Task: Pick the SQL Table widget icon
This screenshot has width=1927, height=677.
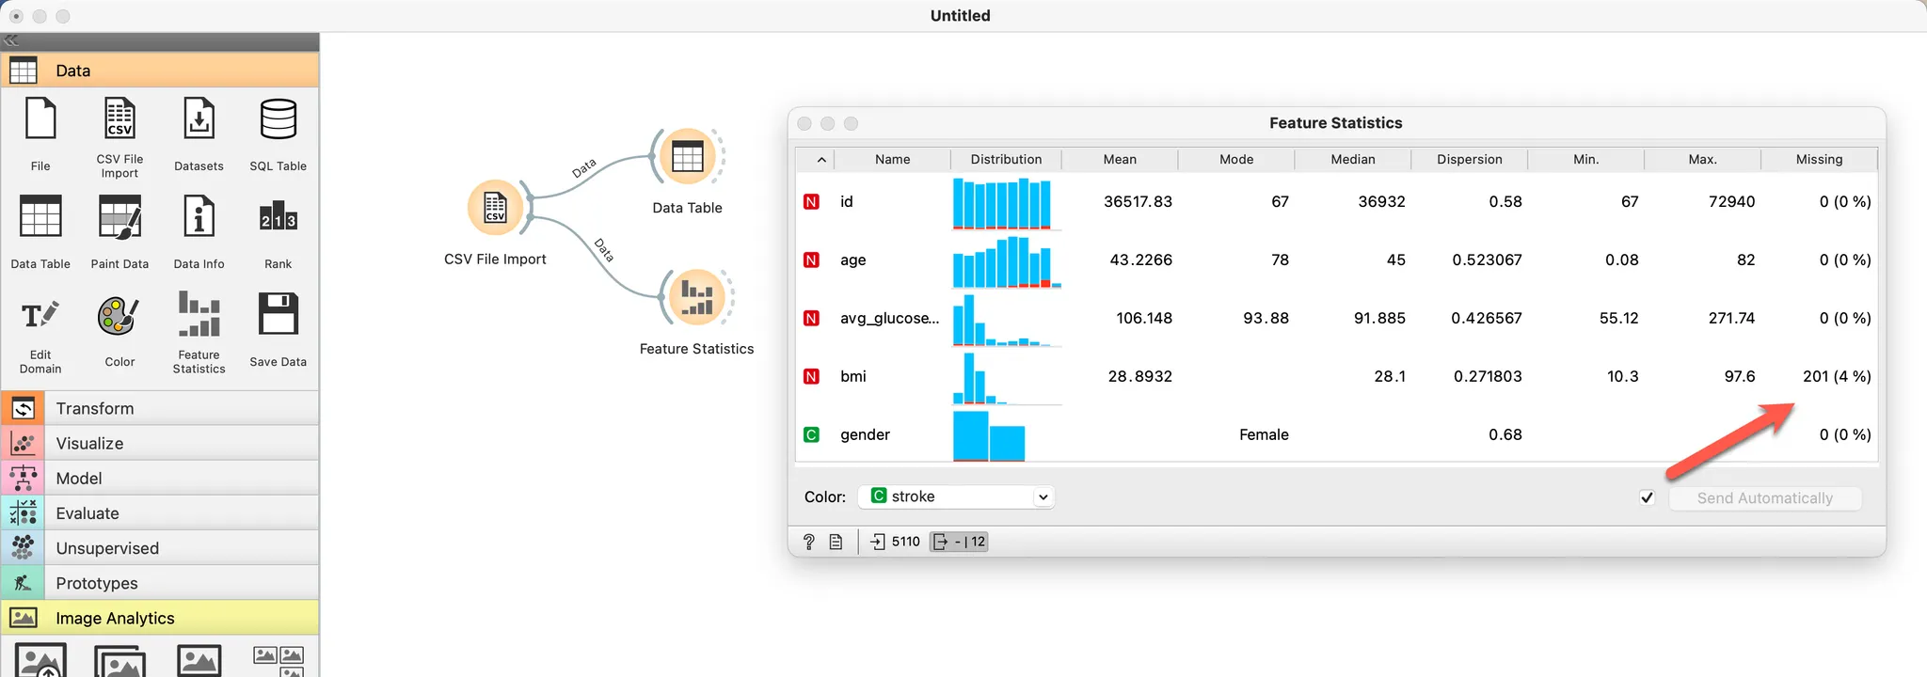Action: pos(279,119)
